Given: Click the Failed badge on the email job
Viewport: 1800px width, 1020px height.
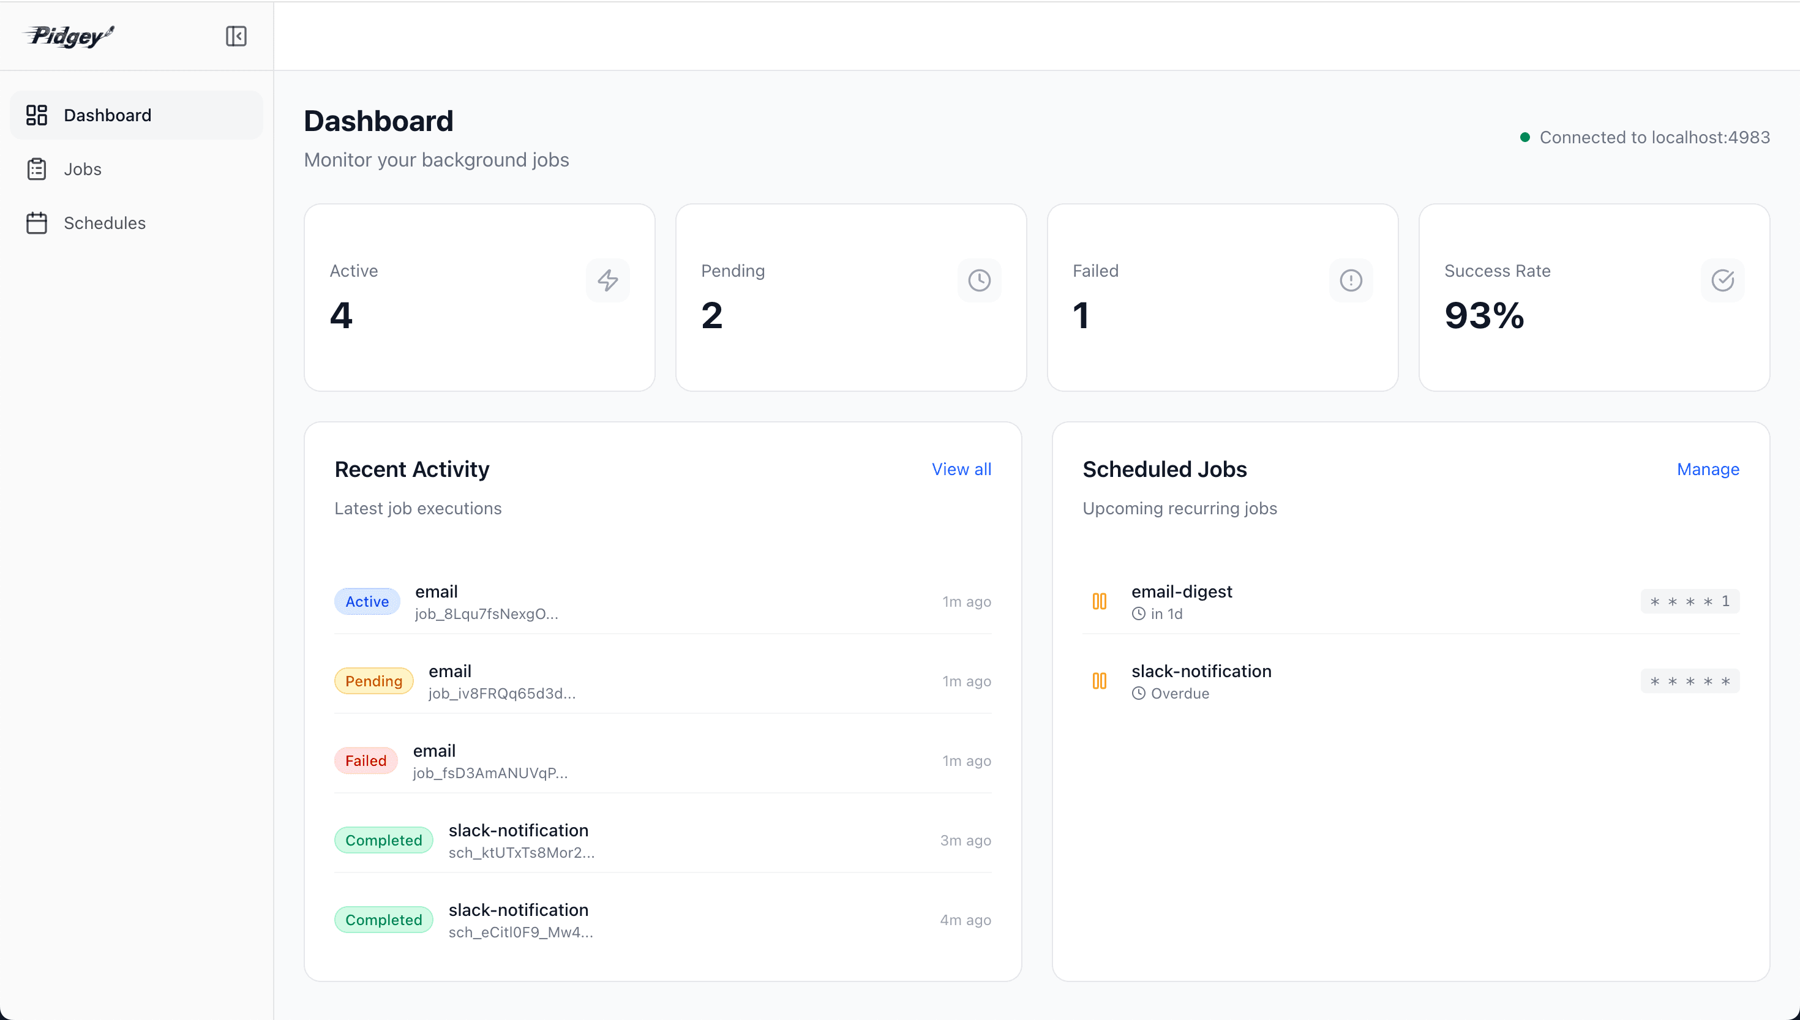Looking at the screenshot, I should 365,760.
